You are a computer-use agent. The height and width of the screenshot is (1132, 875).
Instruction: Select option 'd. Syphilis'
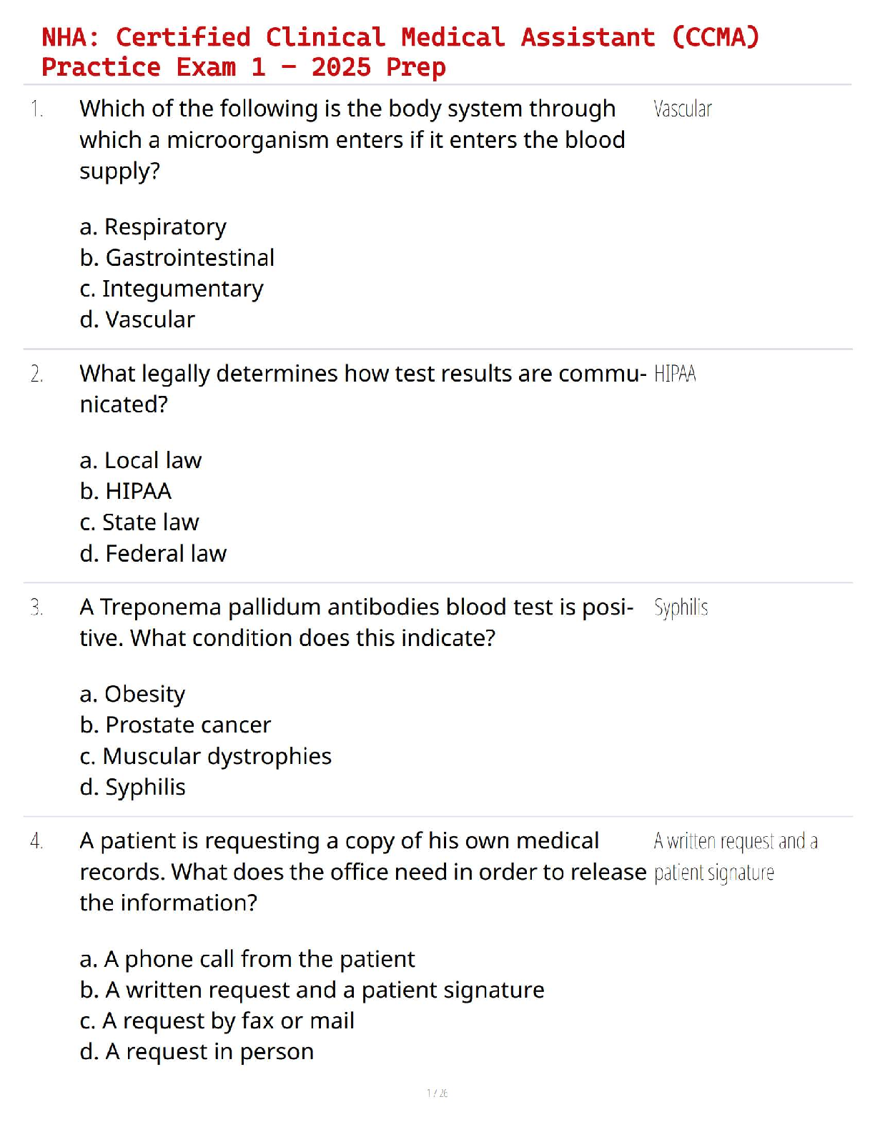(133, 788)
